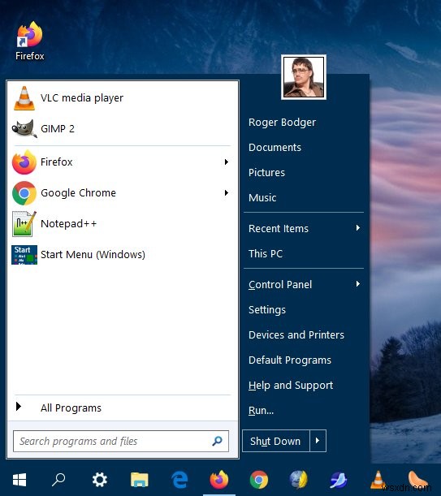Image resolution: width=441 pixels, height=496 pixels.
Task: Open the Run... dialog
Action: point(261,411)
